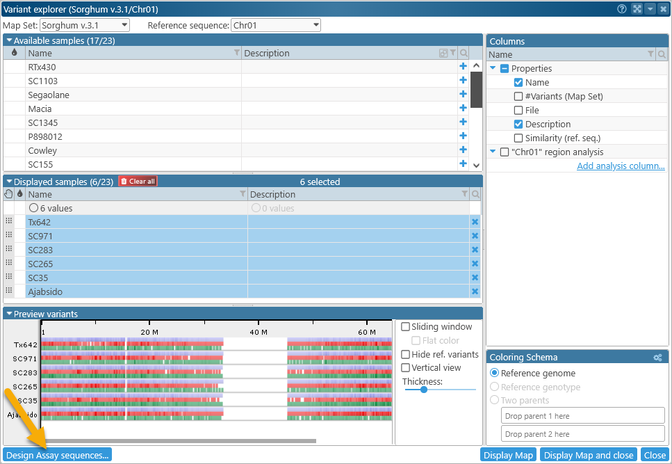Collapse the Preview variants panel
This screenshot has height=464, width=672.
click(9, 314)
